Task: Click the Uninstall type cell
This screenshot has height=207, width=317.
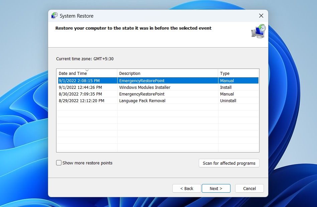Action: point(228,101)
